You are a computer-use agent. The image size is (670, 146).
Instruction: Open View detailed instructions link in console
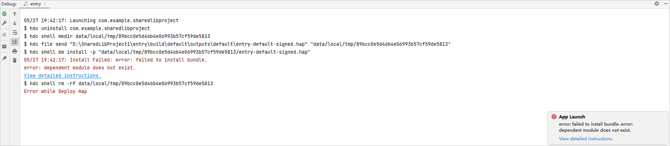62,76
